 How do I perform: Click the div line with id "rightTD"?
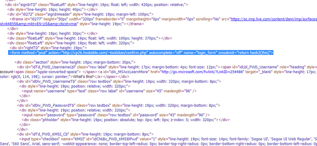[48, 48]
